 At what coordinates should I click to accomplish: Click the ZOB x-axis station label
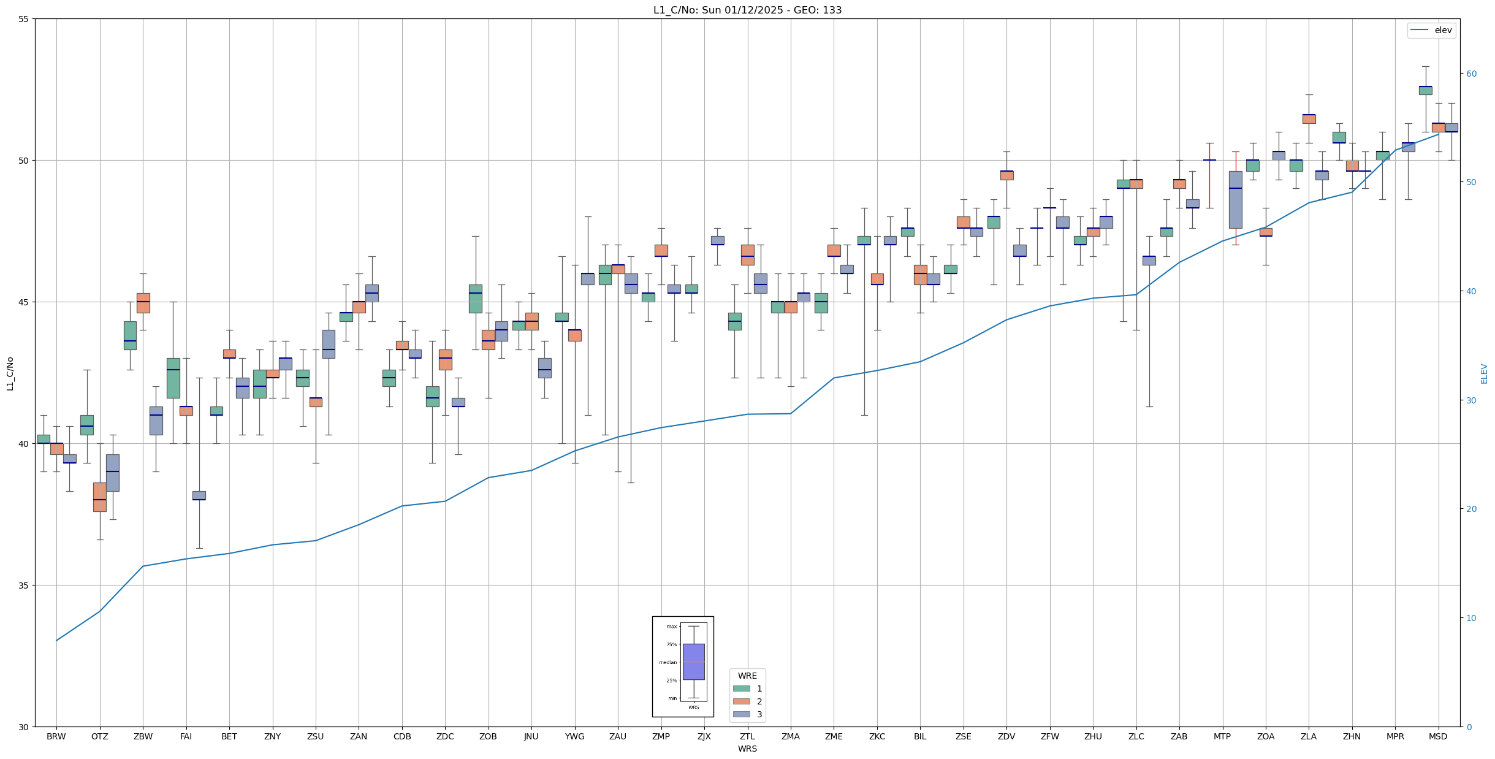488,736
